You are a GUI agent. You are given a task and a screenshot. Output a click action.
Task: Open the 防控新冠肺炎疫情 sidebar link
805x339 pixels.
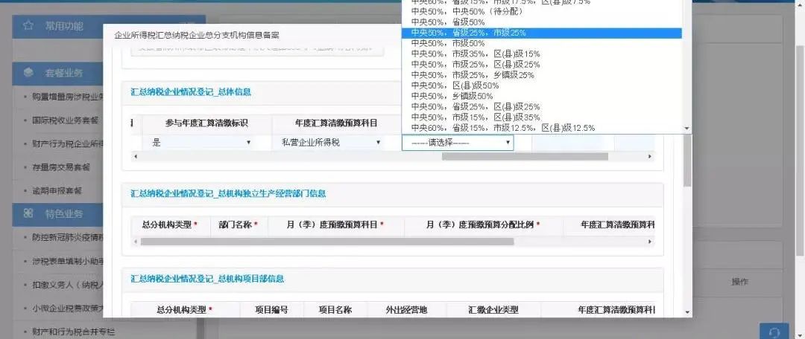[67, 238]
